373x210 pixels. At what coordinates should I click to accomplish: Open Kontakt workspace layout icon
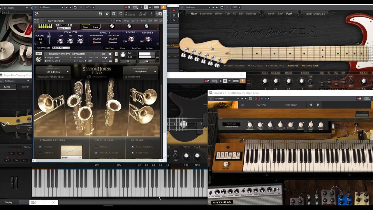(114, 14)
